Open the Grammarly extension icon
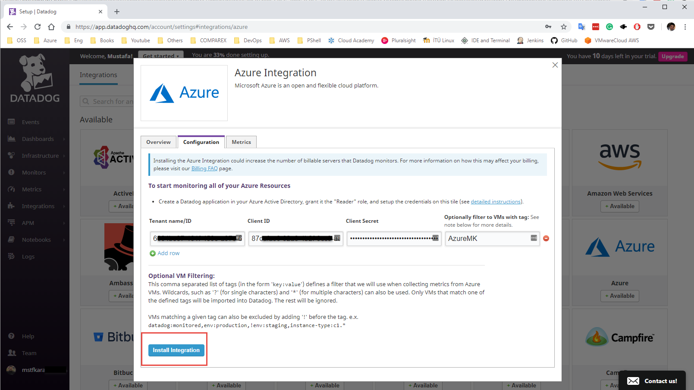This screenshot has width=694, height=390. click(609, 27)
